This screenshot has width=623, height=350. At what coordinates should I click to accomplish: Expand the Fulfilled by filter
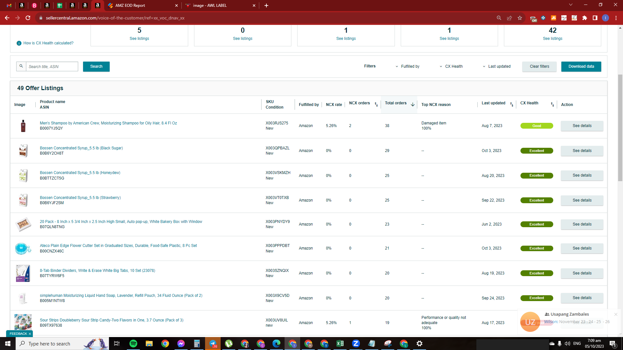(x=407, y=66)
